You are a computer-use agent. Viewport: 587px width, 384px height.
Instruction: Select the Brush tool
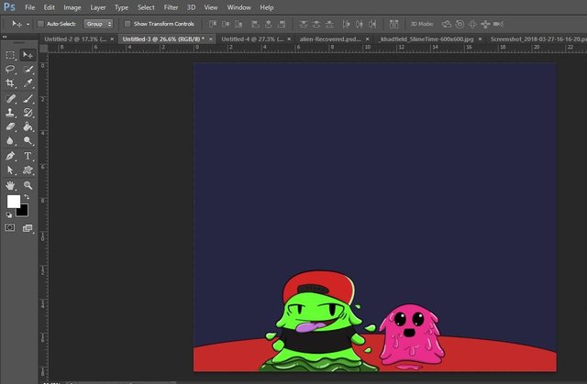pos(28,99)
